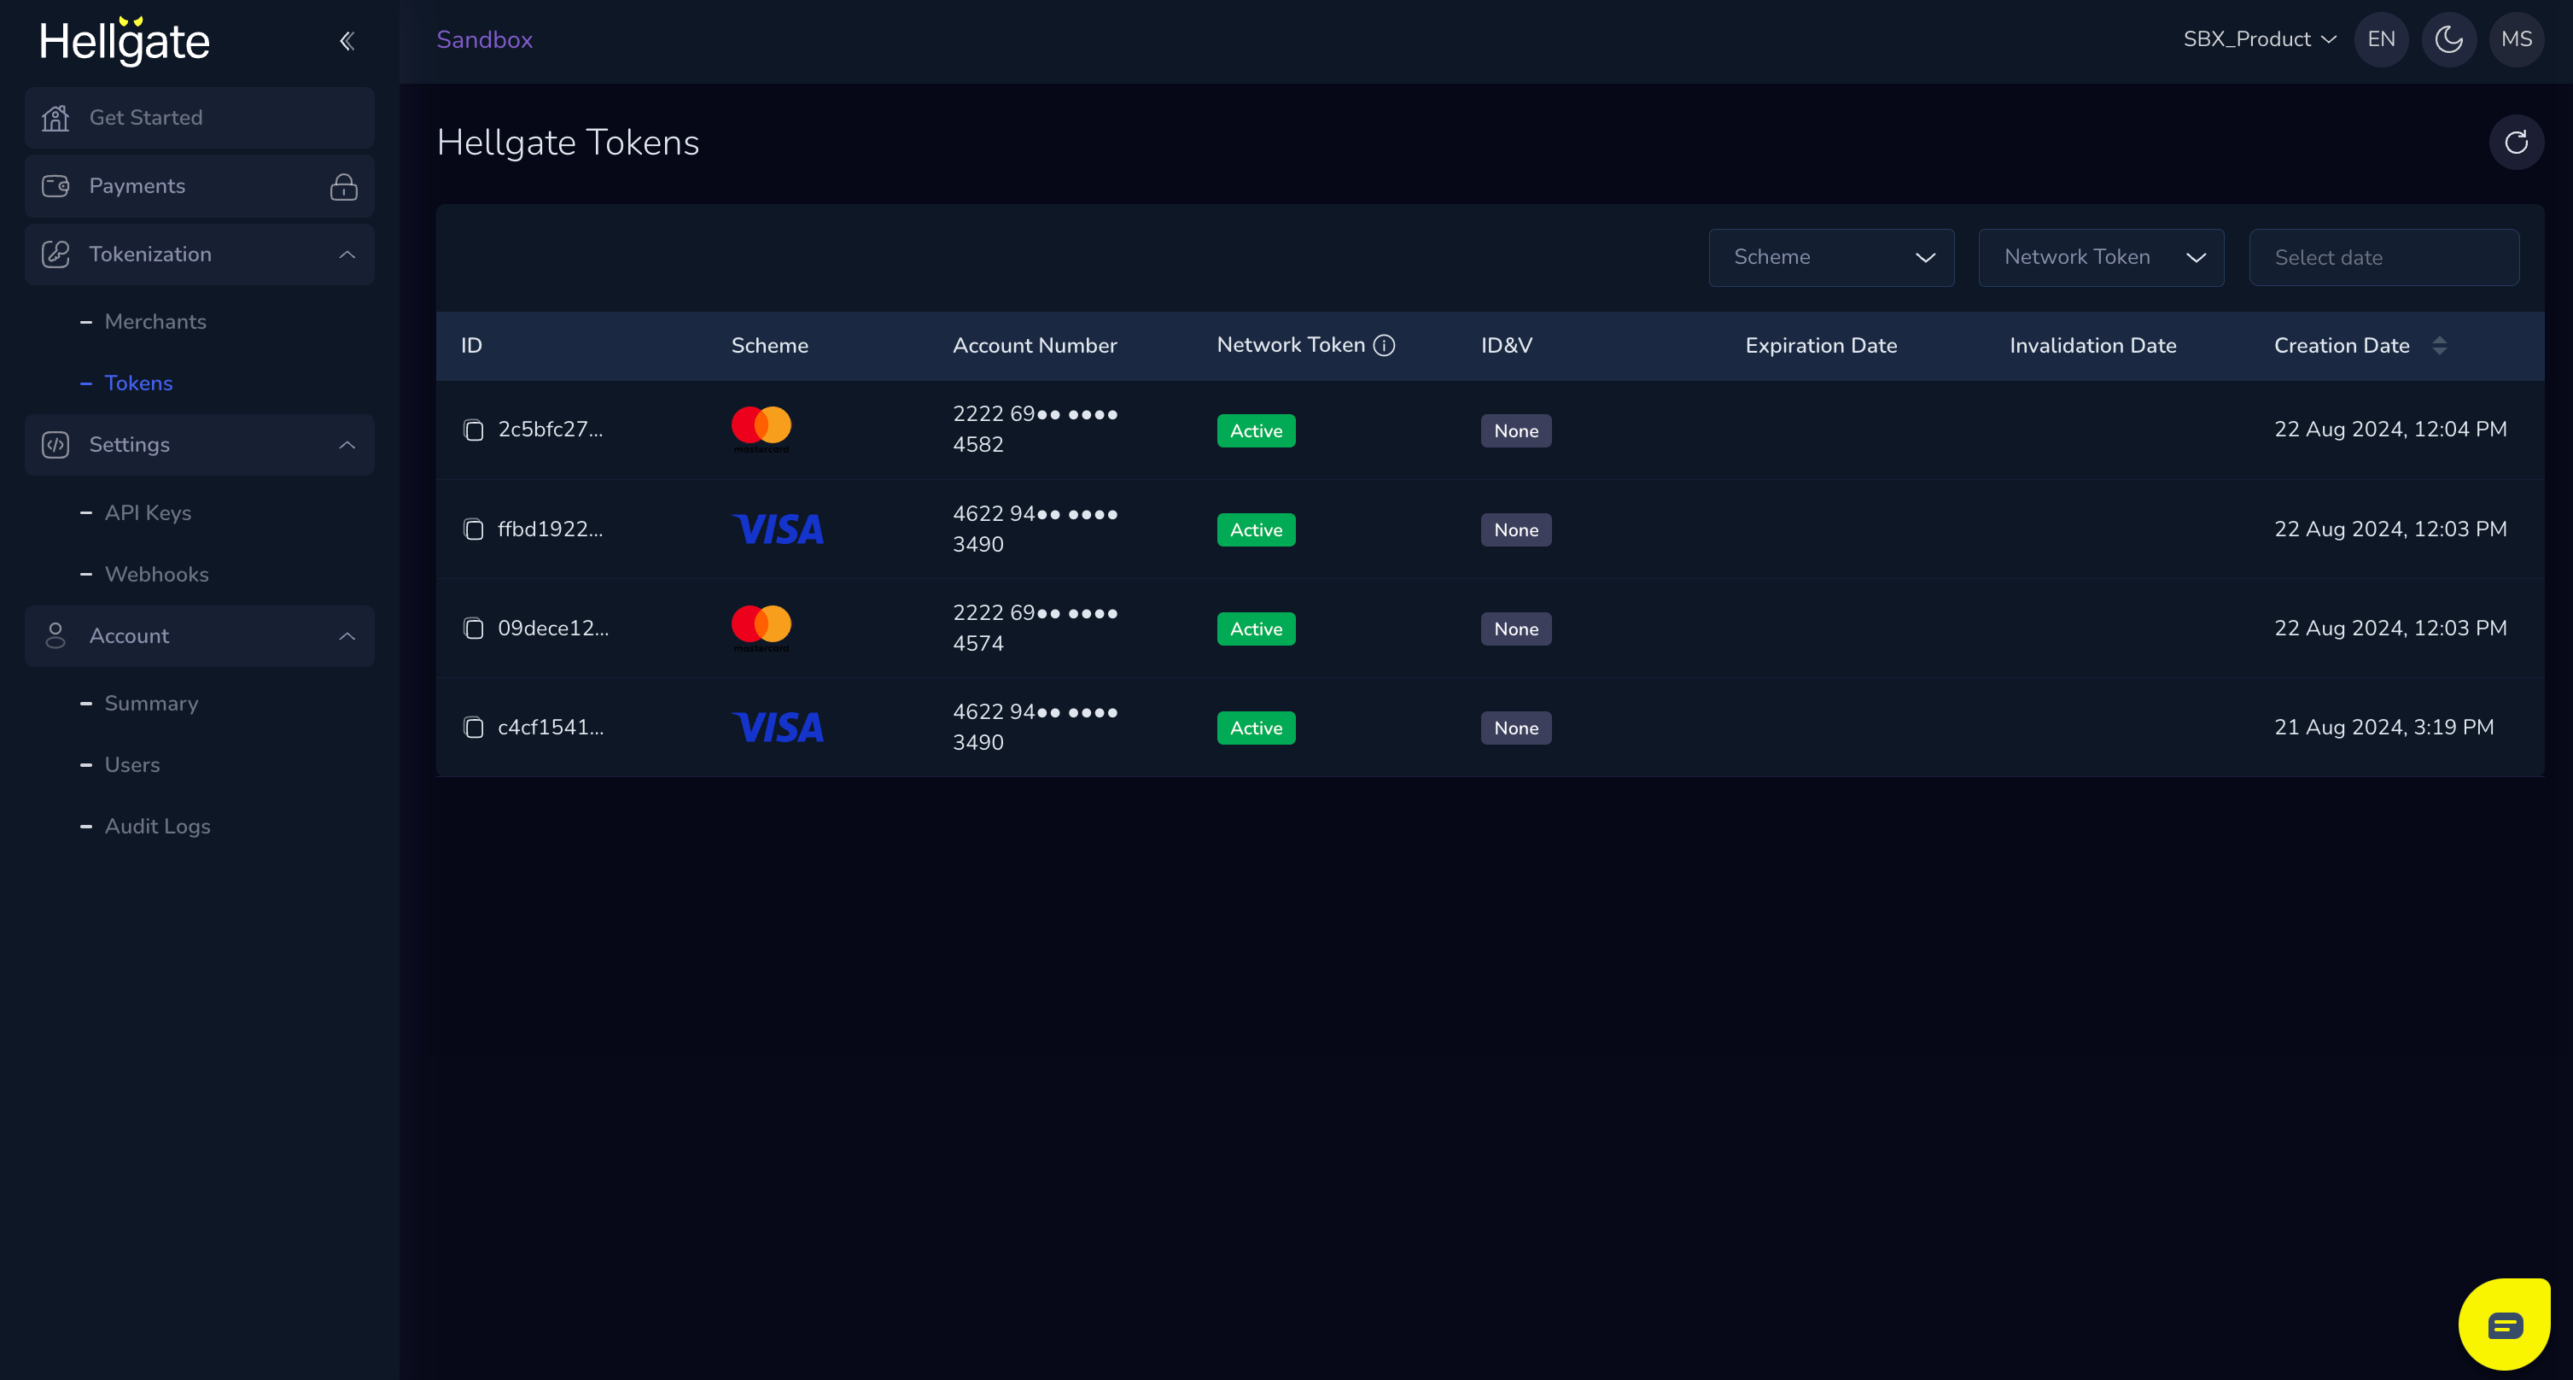Copy token ID 2c5bfc27
The height and width of the screenshot is (1380, 2573).
[x=474, y=430]
